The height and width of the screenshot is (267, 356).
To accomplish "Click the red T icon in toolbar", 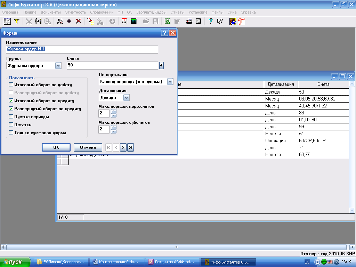I will pos(242,21).
